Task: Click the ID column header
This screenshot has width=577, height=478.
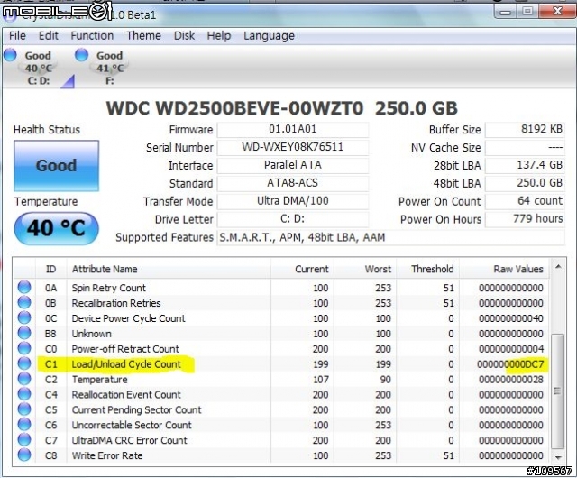Action: tap(50, 269)
